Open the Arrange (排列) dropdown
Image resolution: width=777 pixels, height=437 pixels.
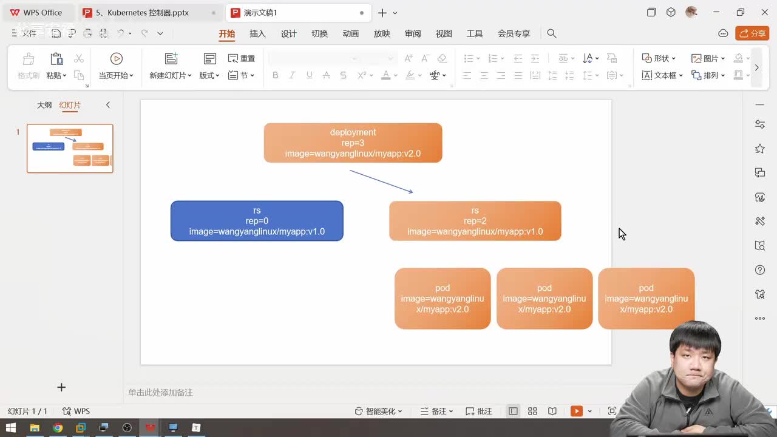pyautogui.click(x=708, y=75)
